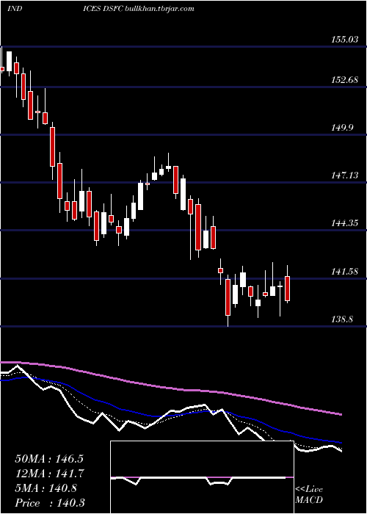Click inside the MACD inset panel

pos(202,477)
